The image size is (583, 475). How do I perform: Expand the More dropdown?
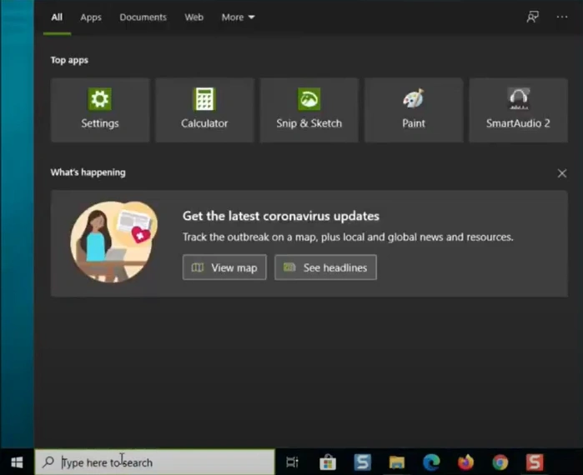click(x=238, y=17)
